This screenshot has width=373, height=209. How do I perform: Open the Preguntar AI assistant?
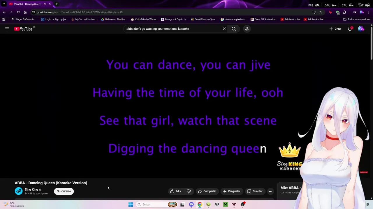coord(232,191)
